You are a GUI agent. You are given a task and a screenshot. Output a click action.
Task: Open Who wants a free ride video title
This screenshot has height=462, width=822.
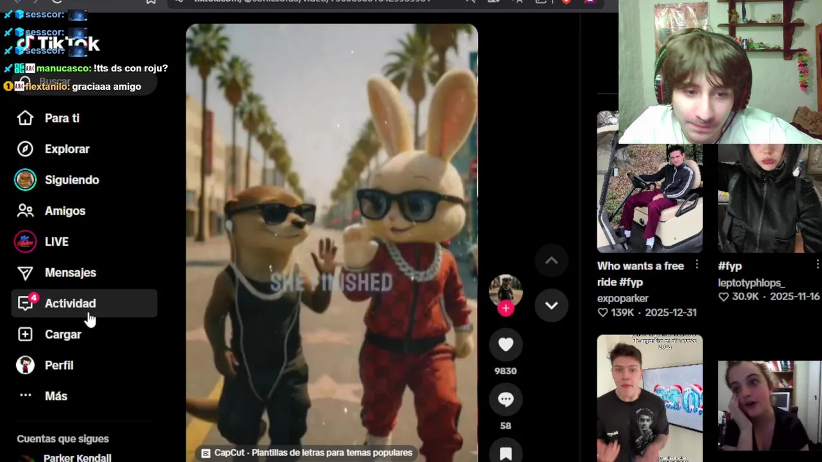pos(641,274)
